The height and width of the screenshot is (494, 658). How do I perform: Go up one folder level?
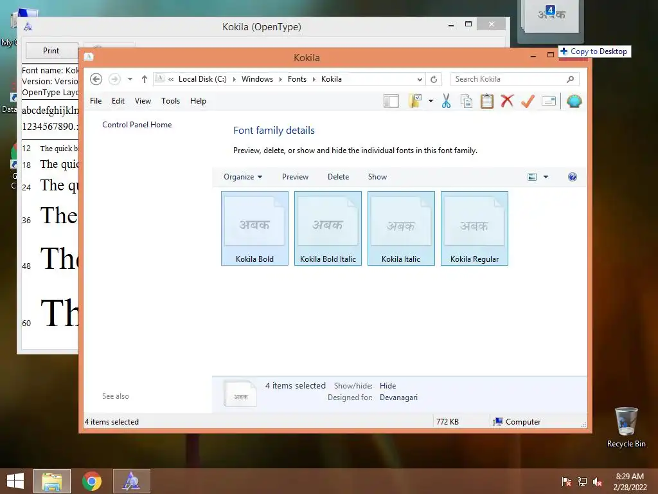145,79
